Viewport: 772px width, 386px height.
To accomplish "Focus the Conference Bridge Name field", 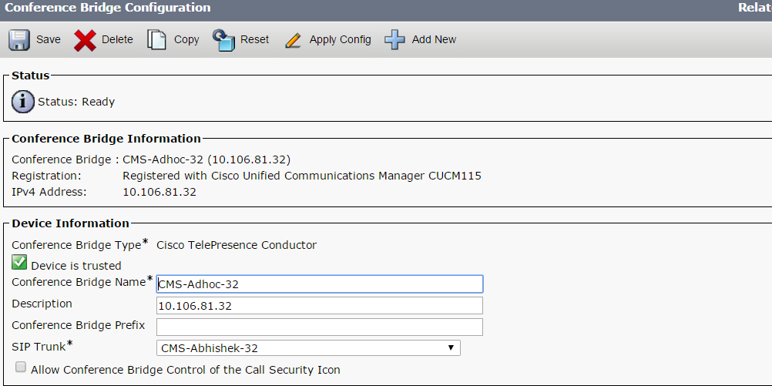I will [319, 284].
